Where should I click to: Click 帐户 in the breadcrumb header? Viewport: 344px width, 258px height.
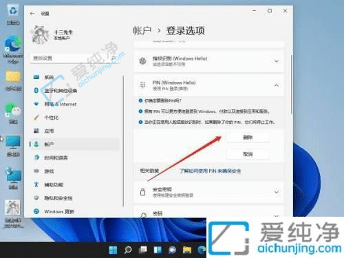point(142,31)
